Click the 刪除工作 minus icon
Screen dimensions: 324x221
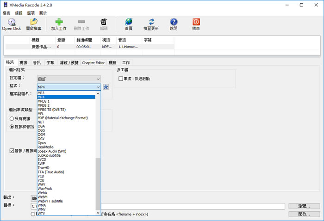pyautogui.click(x=81, y=22)
